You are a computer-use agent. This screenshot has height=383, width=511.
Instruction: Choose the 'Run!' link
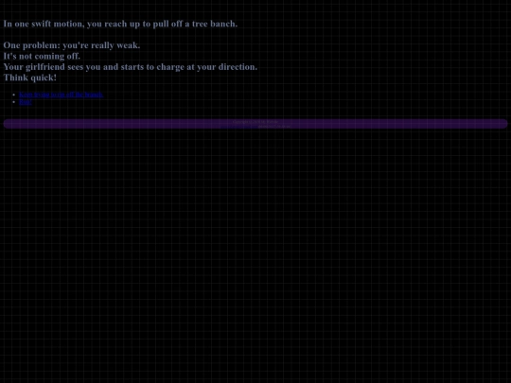26,102
